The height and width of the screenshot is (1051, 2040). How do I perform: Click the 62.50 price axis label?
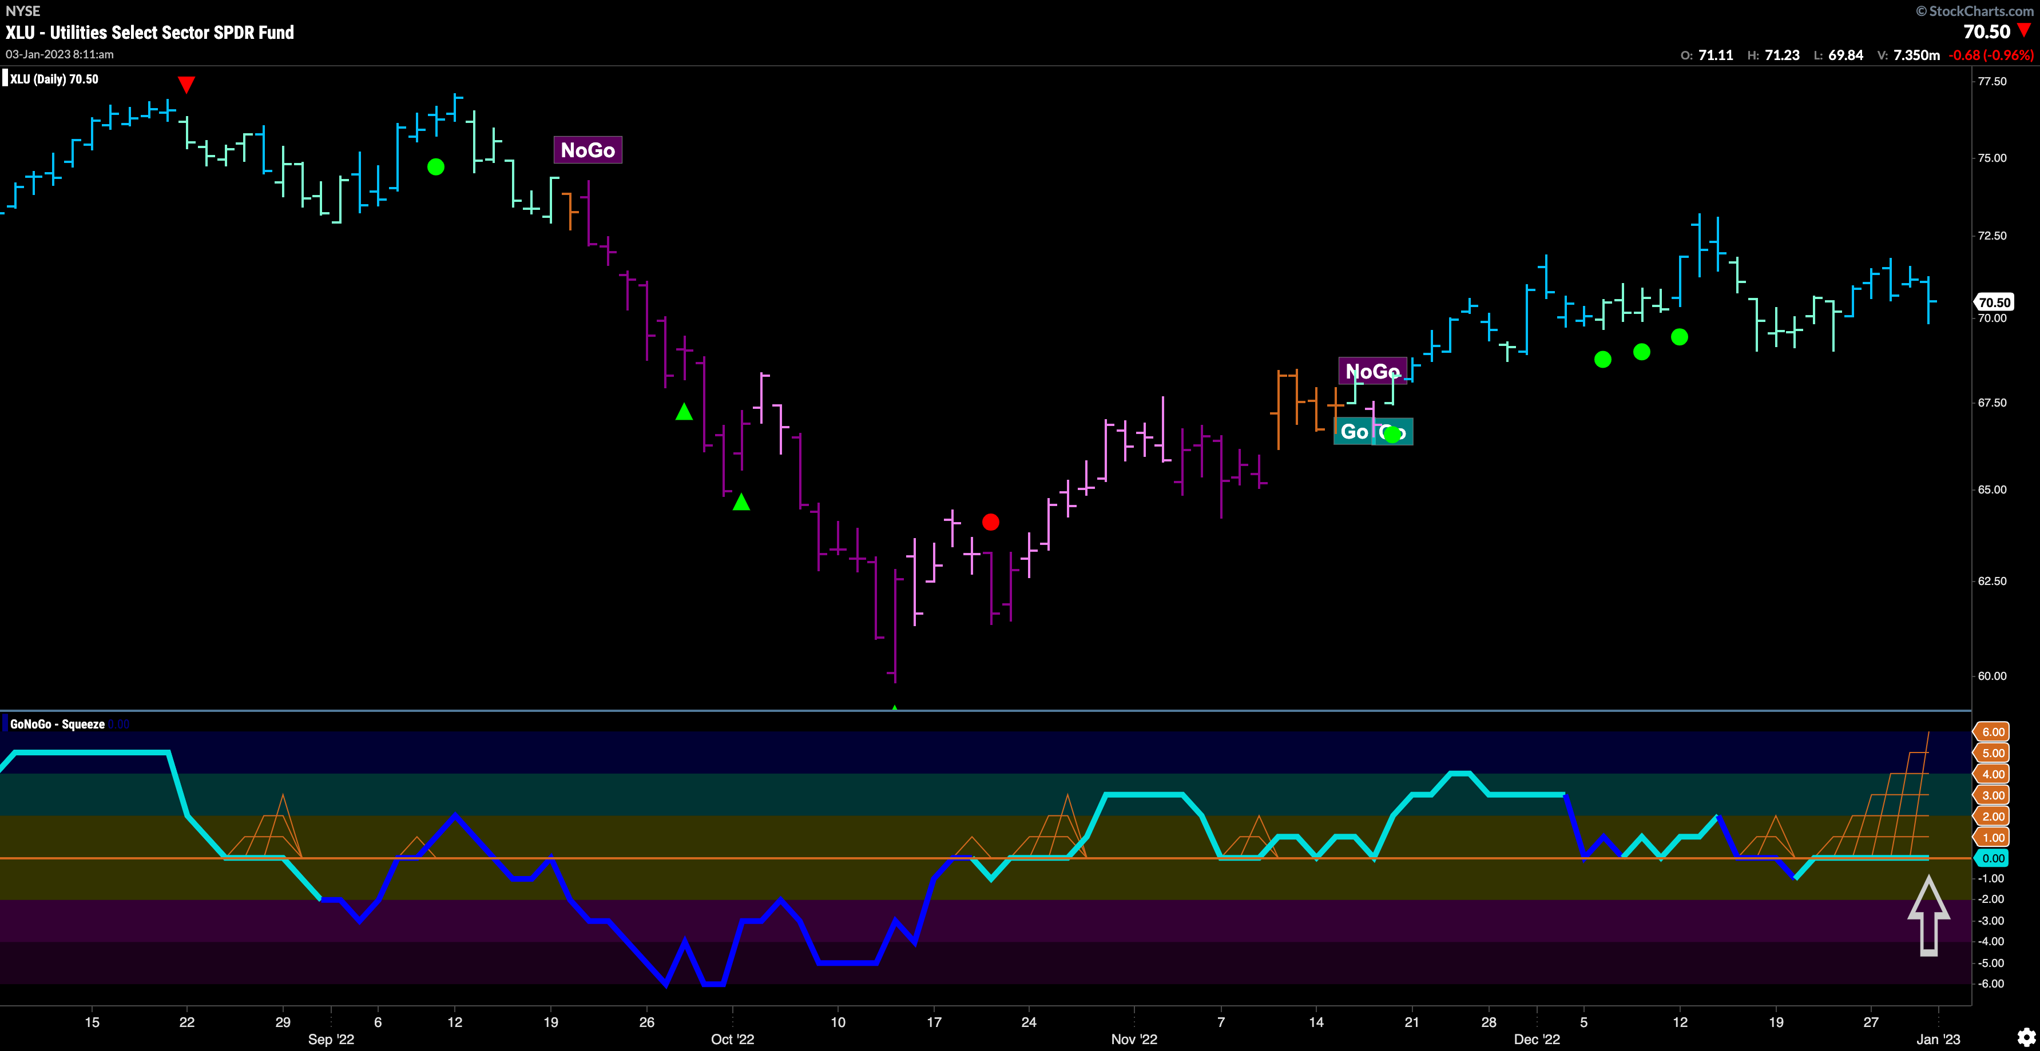coord(1993,581)
